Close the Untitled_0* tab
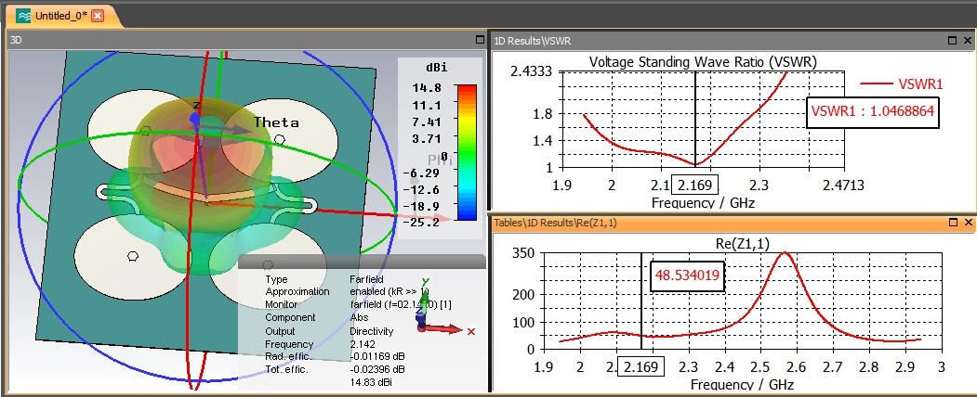The width and height of the screenshot is (977, 397). click(98, 16)
